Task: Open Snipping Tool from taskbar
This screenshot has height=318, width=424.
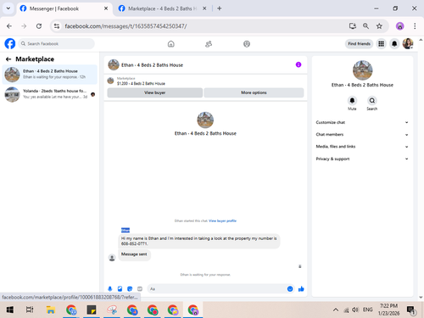Action: click(112, 310)
